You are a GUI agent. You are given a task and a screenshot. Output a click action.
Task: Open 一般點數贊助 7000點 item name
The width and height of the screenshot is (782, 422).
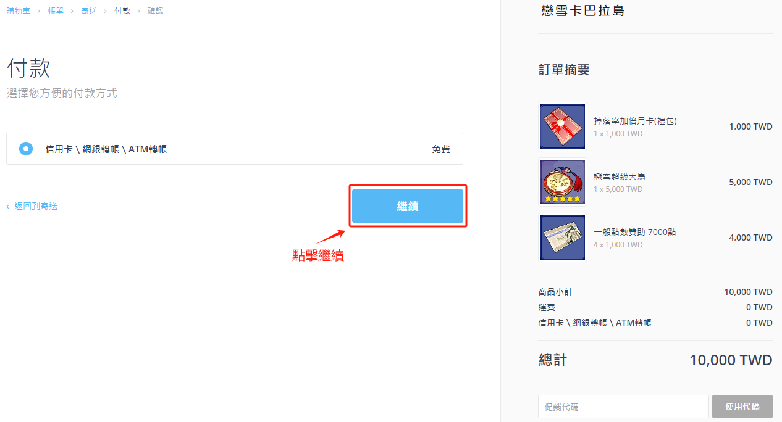tap(635, 232)
